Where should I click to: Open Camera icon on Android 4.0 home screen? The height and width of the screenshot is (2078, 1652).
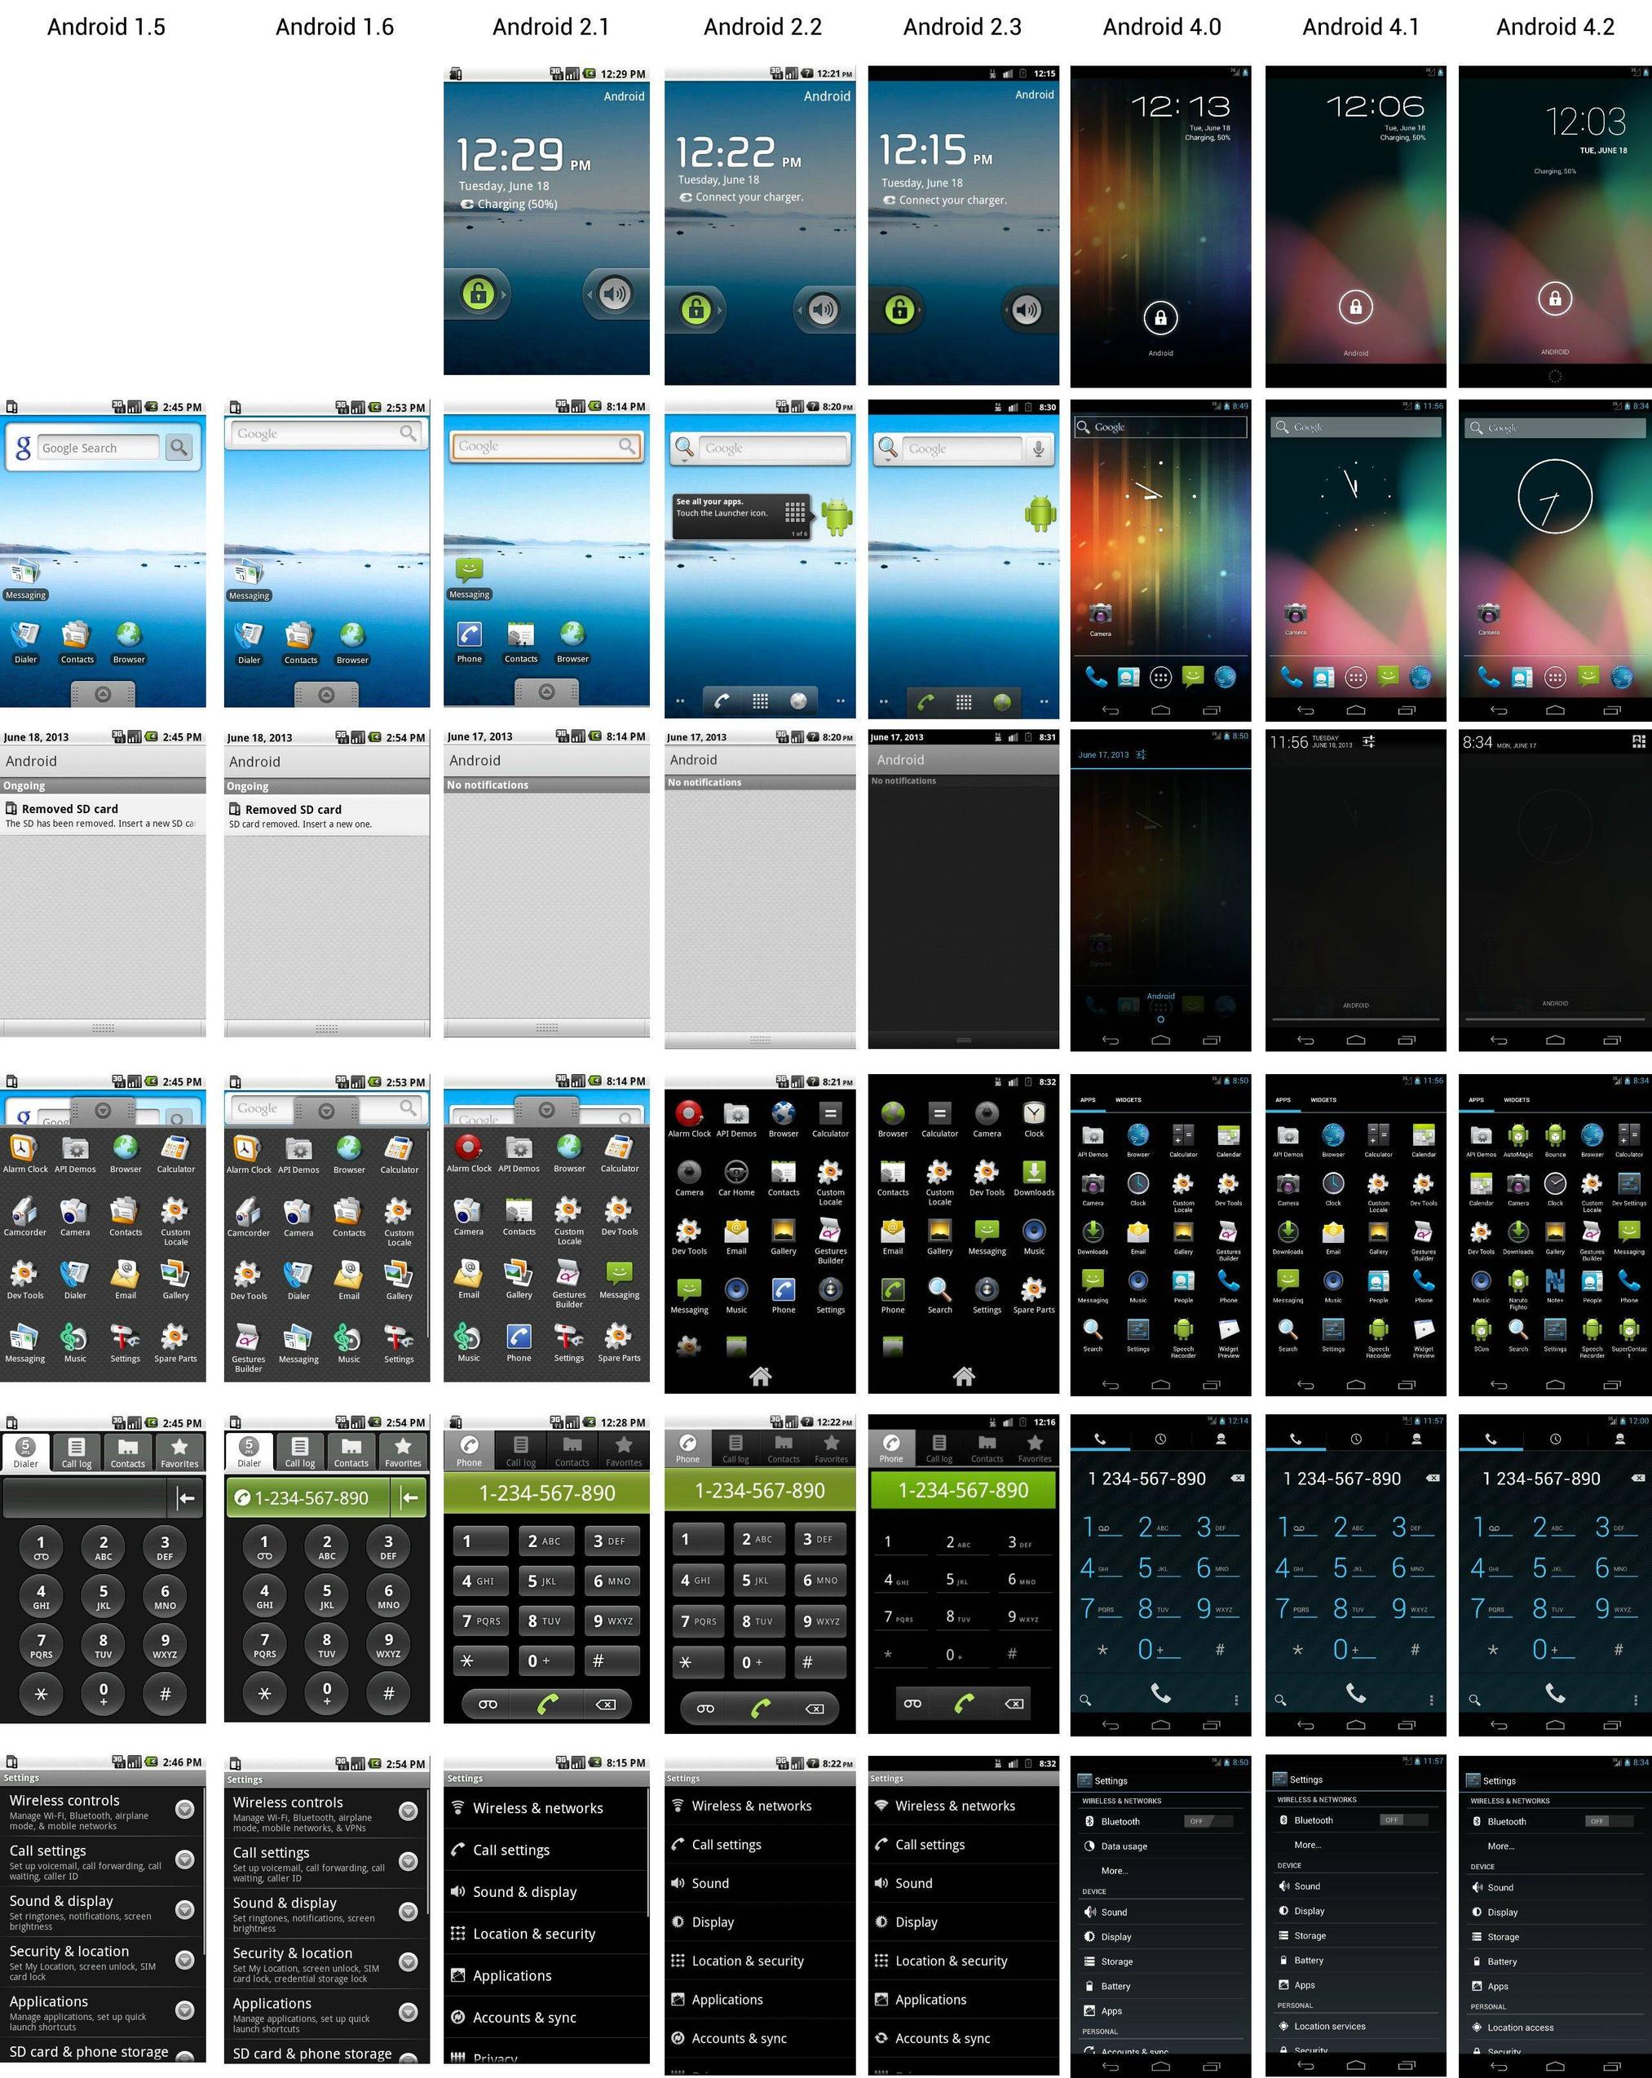pyautogui.click(x=1101, y=619)
